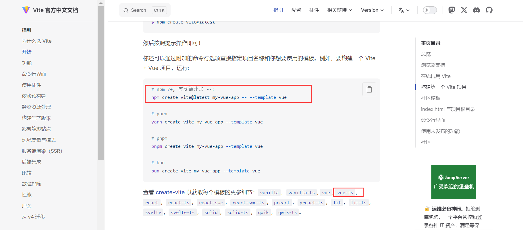This screenshot has width=523, height=230.
Task: Open the solid template link
Action: [x=211, y=212]
